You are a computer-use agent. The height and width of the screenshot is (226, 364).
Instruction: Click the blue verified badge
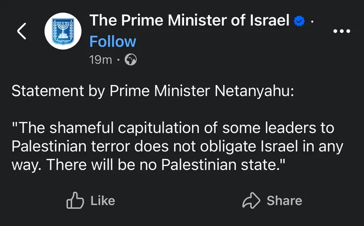300,21
